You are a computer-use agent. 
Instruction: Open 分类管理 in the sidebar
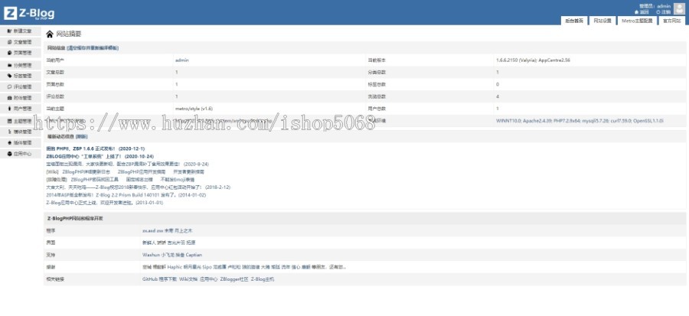pos(19,65)
